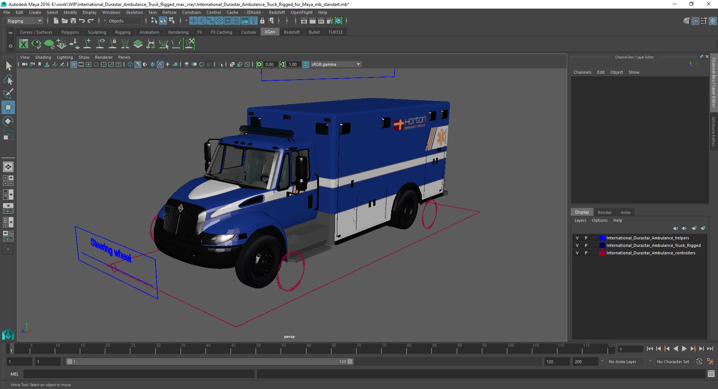Open Render Settings icon
This screenshot has width=718, height=389.
tap(330, 21)
